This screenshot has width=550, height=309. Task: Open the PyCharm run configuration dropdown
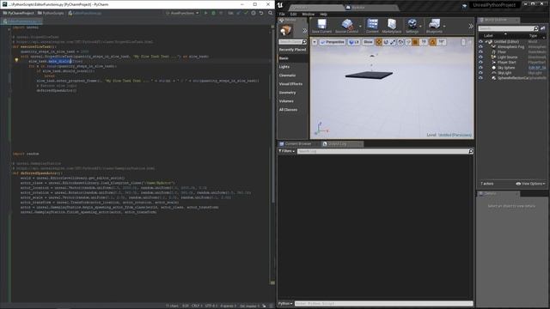click(182, 13)
